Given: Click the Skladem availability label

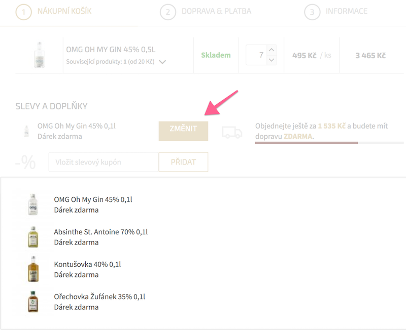Looking at the screenshot, I should coord(216,55).
